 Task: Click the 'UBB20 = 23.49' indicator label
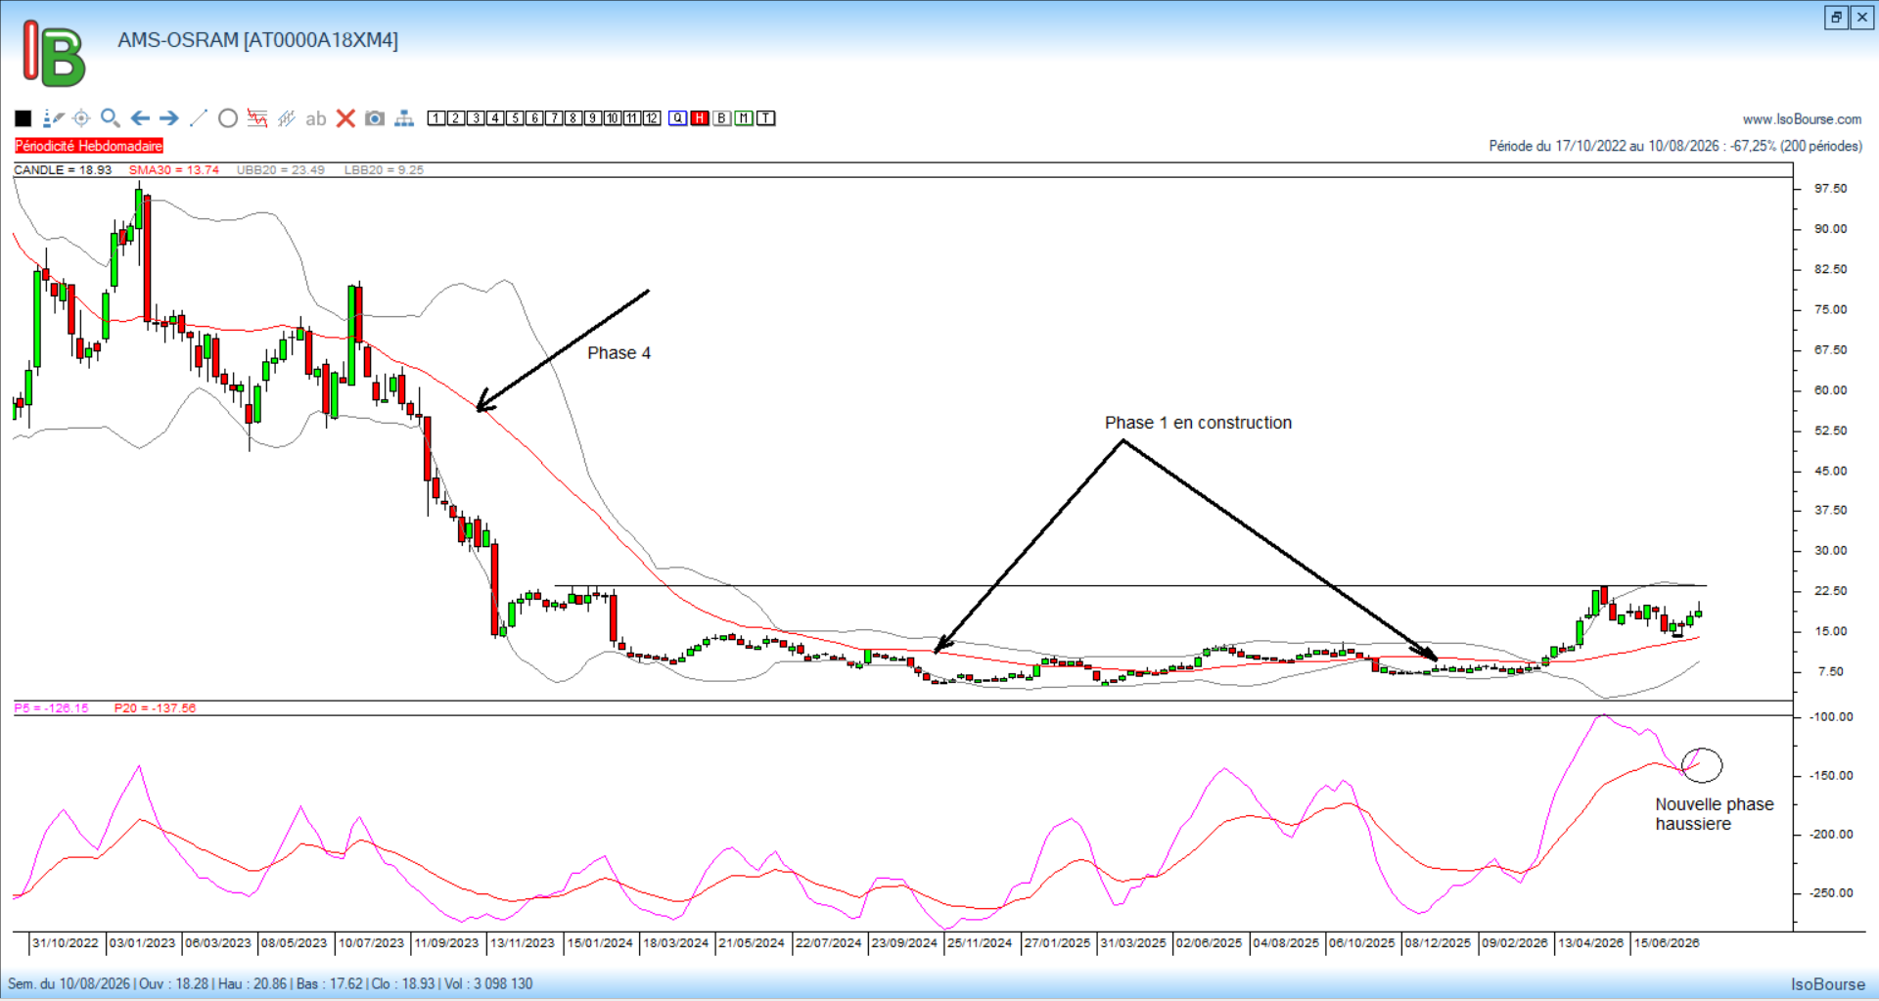(281, 170)
